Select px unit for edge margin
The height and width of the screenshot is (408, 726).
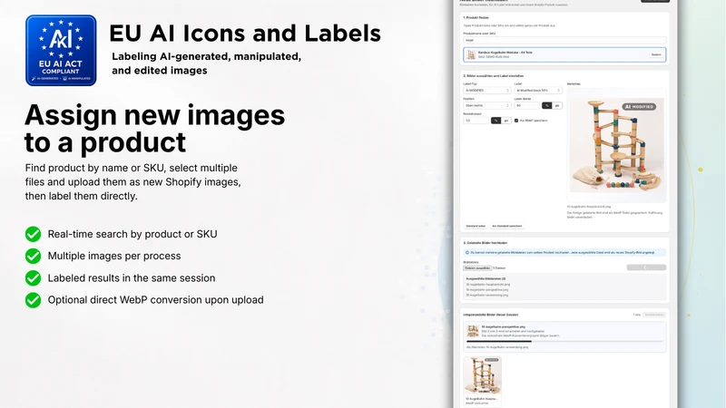[x=506, y=121]
